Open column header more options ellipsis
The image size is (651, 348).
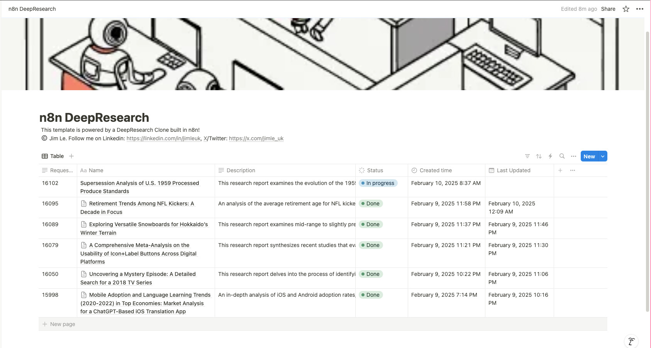(x=573, y=170)
